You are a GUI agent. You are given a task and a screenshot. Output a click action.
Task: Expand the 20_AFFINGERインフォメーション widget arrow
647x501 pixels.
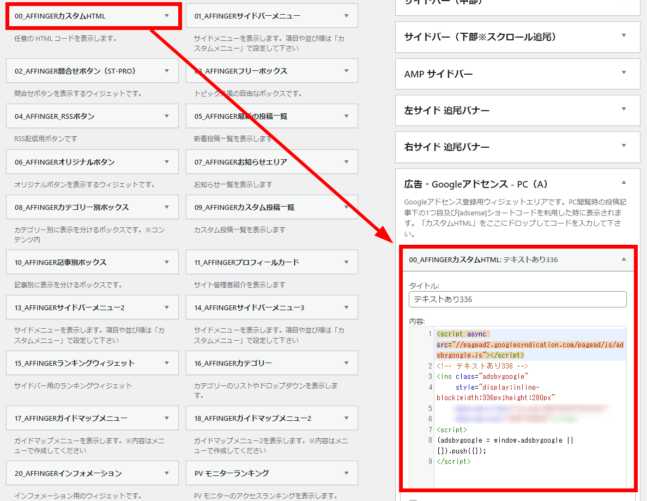(x=167, y=473)
